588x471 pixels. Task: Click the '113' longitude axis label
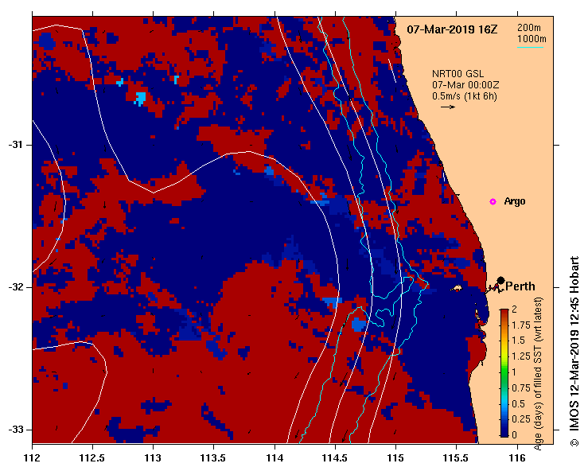click(154, 458)
